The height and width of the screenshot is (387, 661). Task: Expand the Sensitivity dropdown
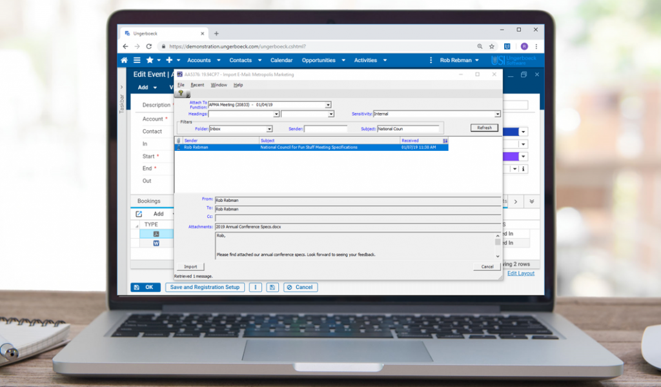point(498,114)
